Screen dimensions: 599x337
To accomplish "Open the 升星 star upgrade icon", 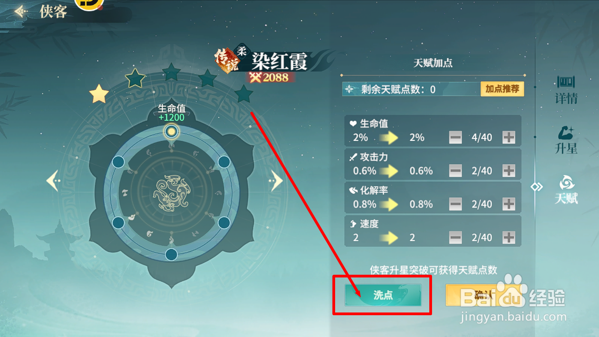I will [x=566, y=140].
